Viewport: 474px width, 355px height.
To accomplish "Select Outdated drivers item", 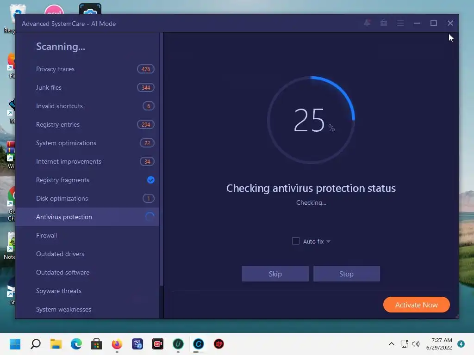I will [87, 254].
